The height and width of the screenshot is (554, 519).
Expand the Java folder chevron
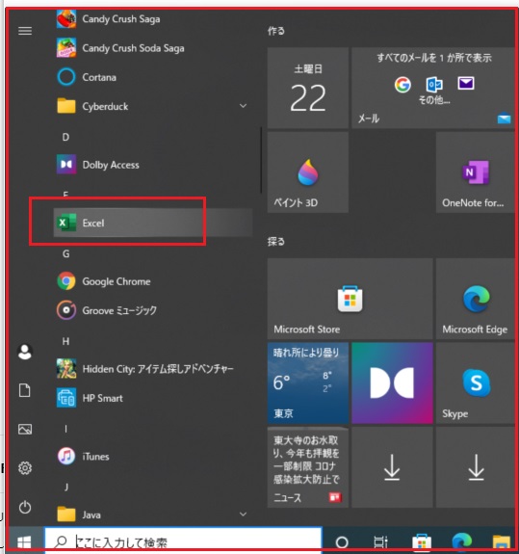(243, 514)
